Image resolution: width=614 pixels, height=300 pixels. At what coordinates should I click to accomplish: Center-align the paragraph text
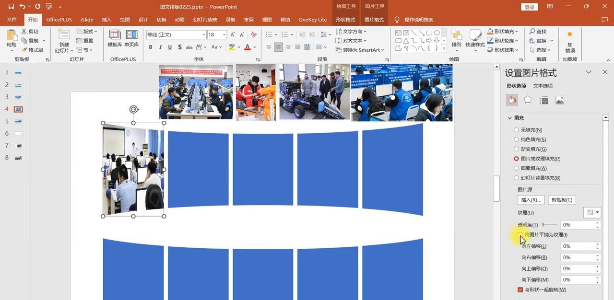point(278,47)
